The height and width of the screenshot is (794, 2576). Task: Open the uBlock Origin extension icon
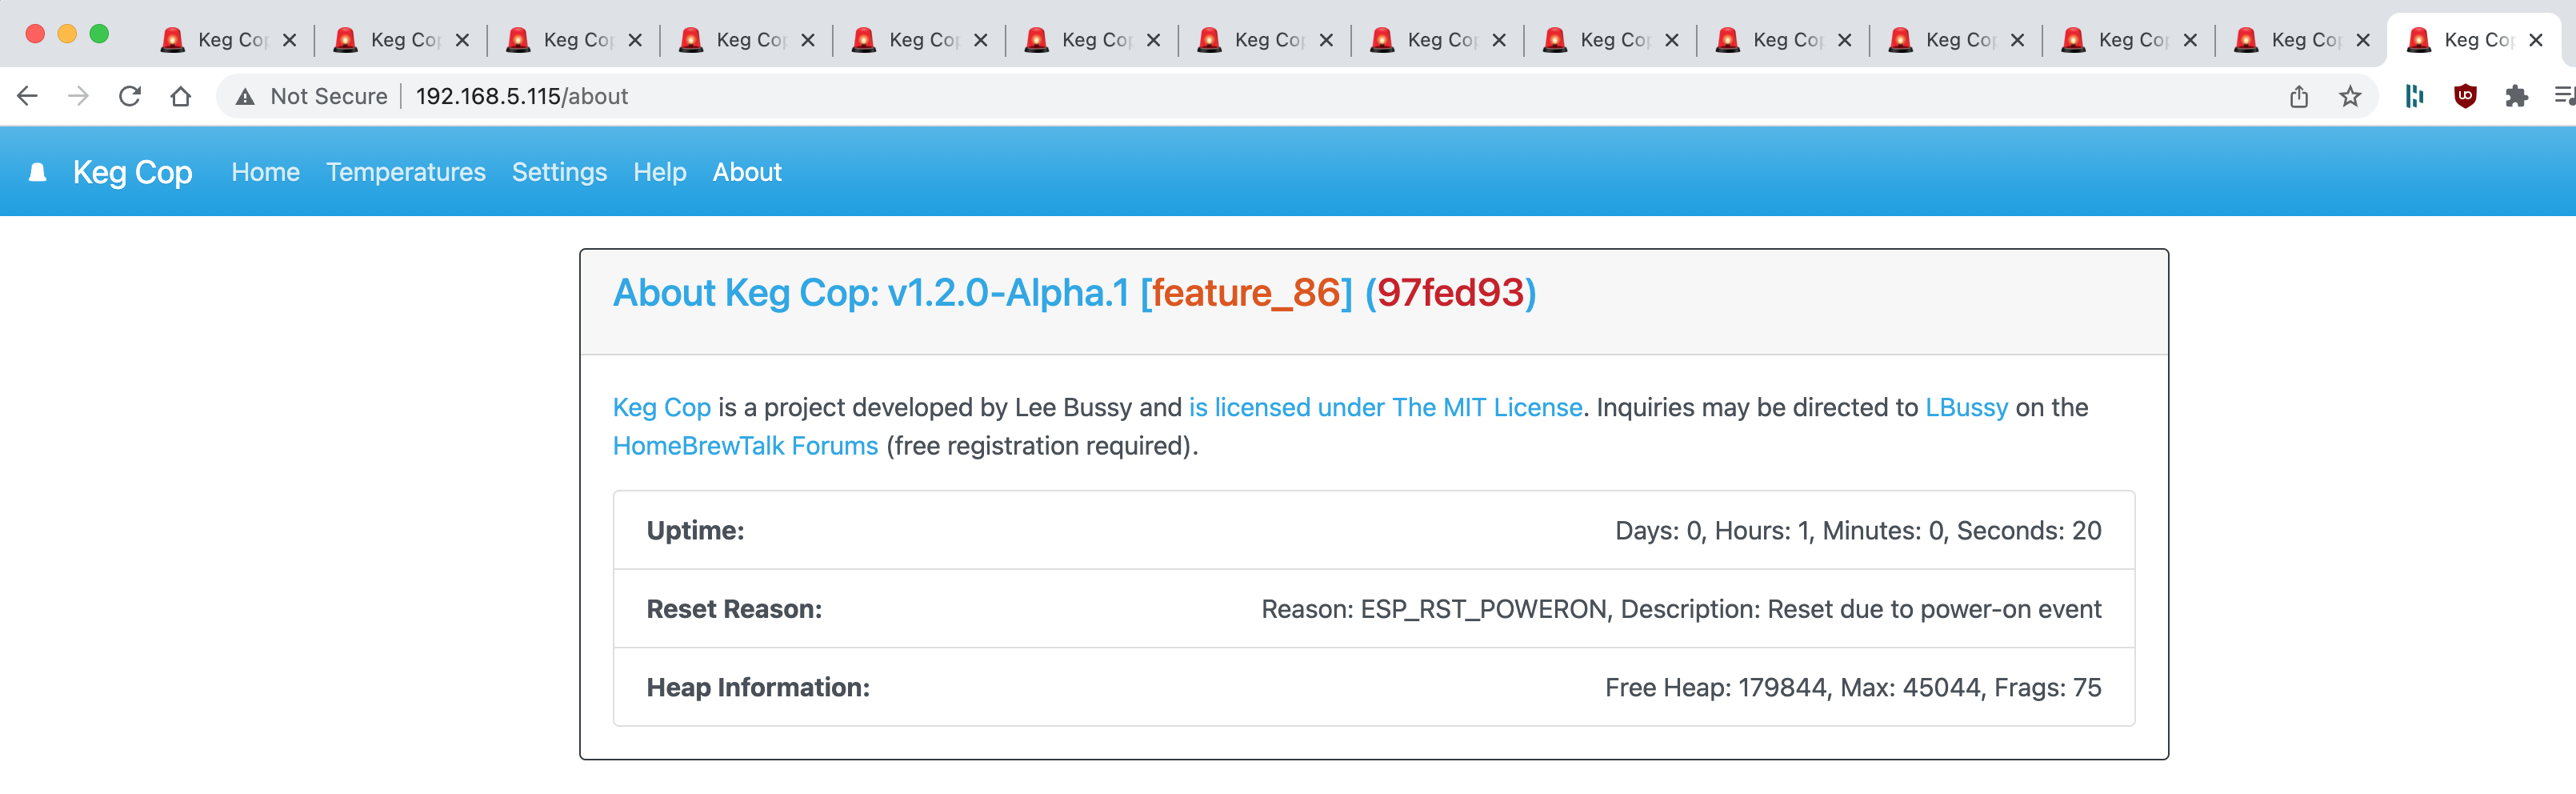point(2465,96)
